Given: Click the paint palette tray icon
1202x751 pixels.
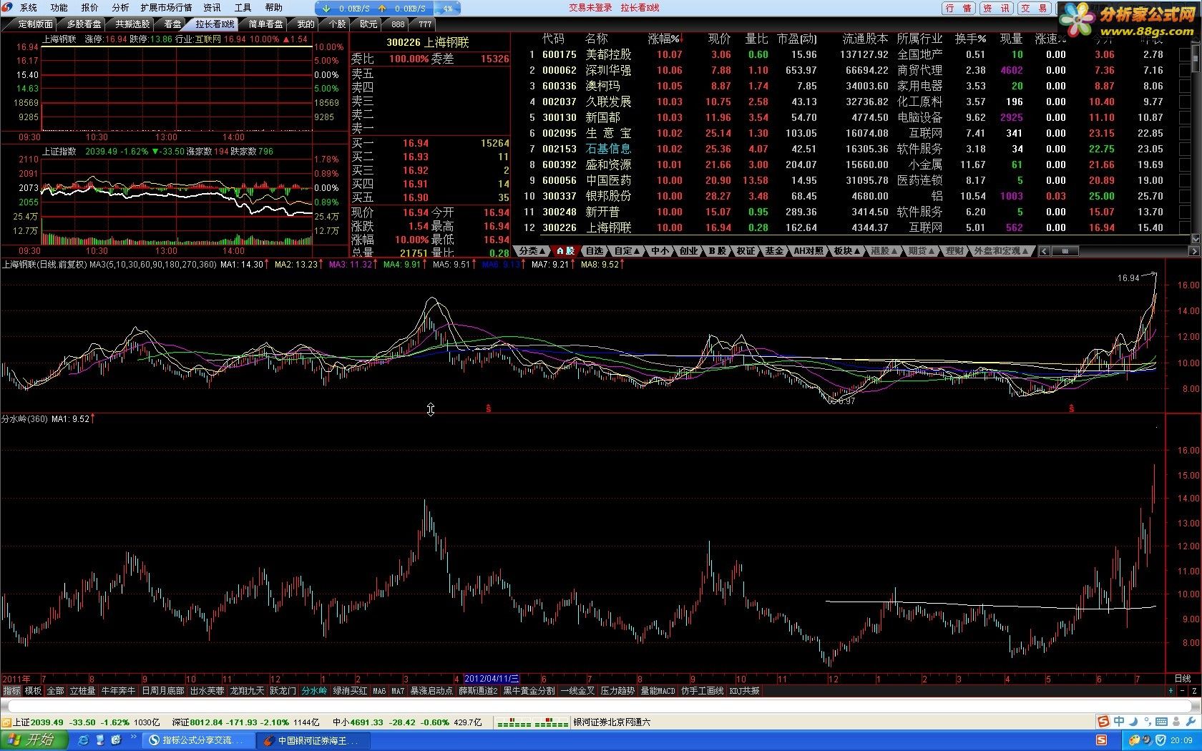Looking at the screenshot, I should pyautogui.click(x=1135, y=740).
